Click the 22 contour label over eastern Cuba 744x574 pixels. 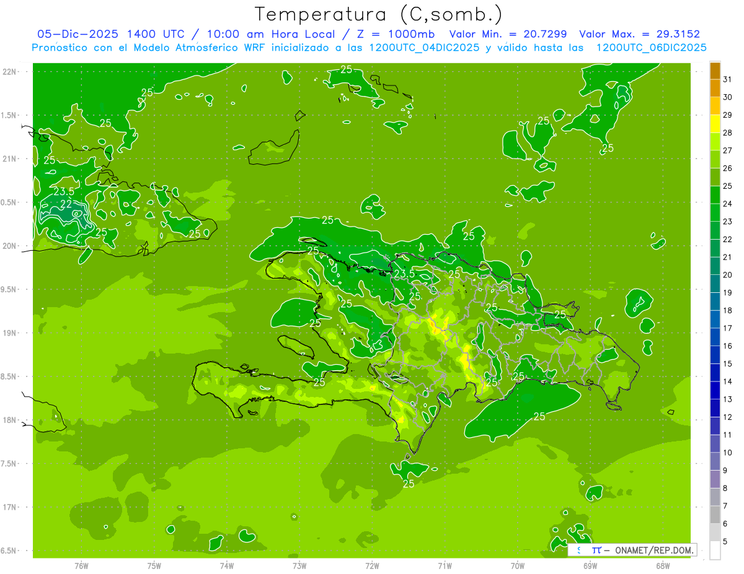tap(66, 204)
